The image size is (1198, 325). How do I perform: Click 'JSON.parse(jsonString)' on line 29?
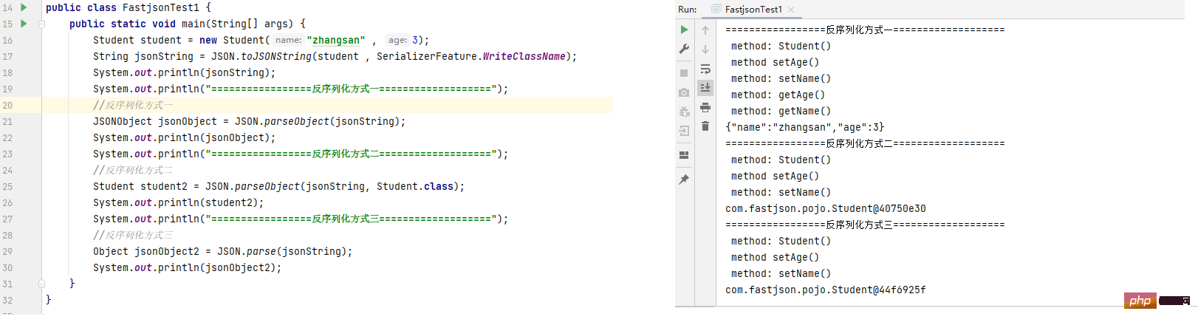click(282, 251)
